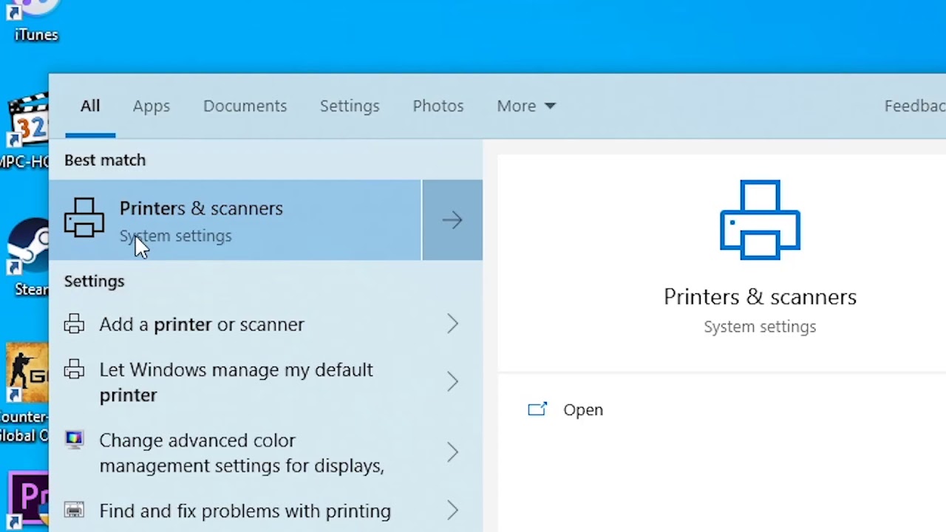
Task: Expand Let Windows manage my default printer chevron
Action: 452,381
